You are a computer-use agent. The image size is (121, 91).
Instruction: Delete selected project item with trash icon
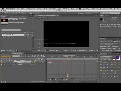pos(14,51)
